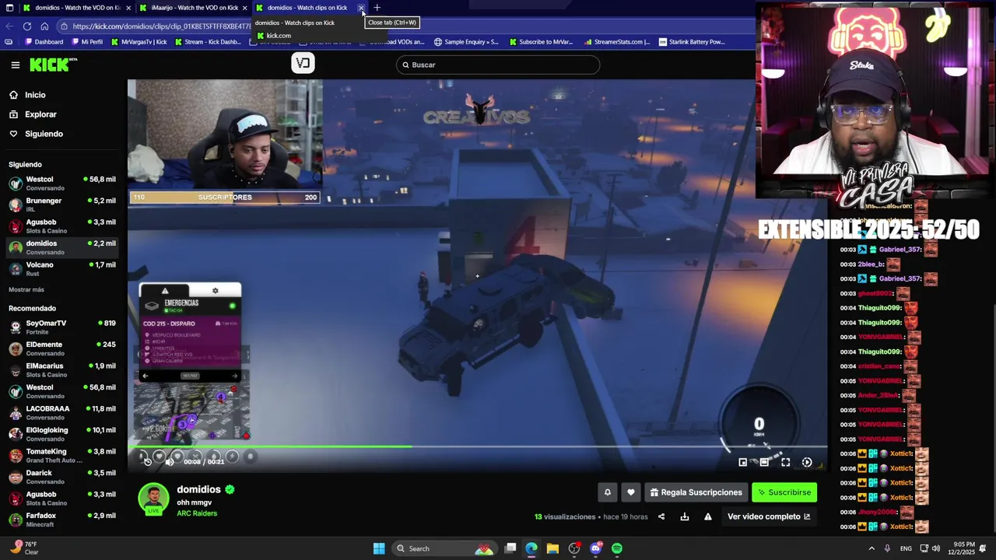Viewport: 996px width, 560px height.
Task: Click the domidios LIVE avatar below the player
Action: coord(153,499)
